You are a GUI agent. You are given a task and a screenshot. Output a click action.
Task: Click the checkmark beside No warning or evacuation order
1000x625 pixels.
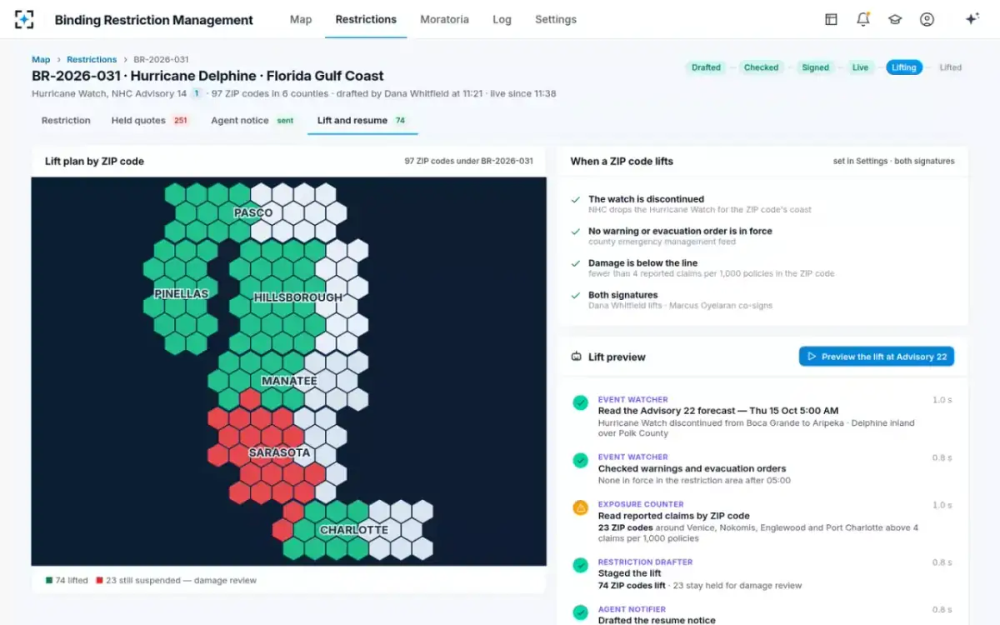575,232
